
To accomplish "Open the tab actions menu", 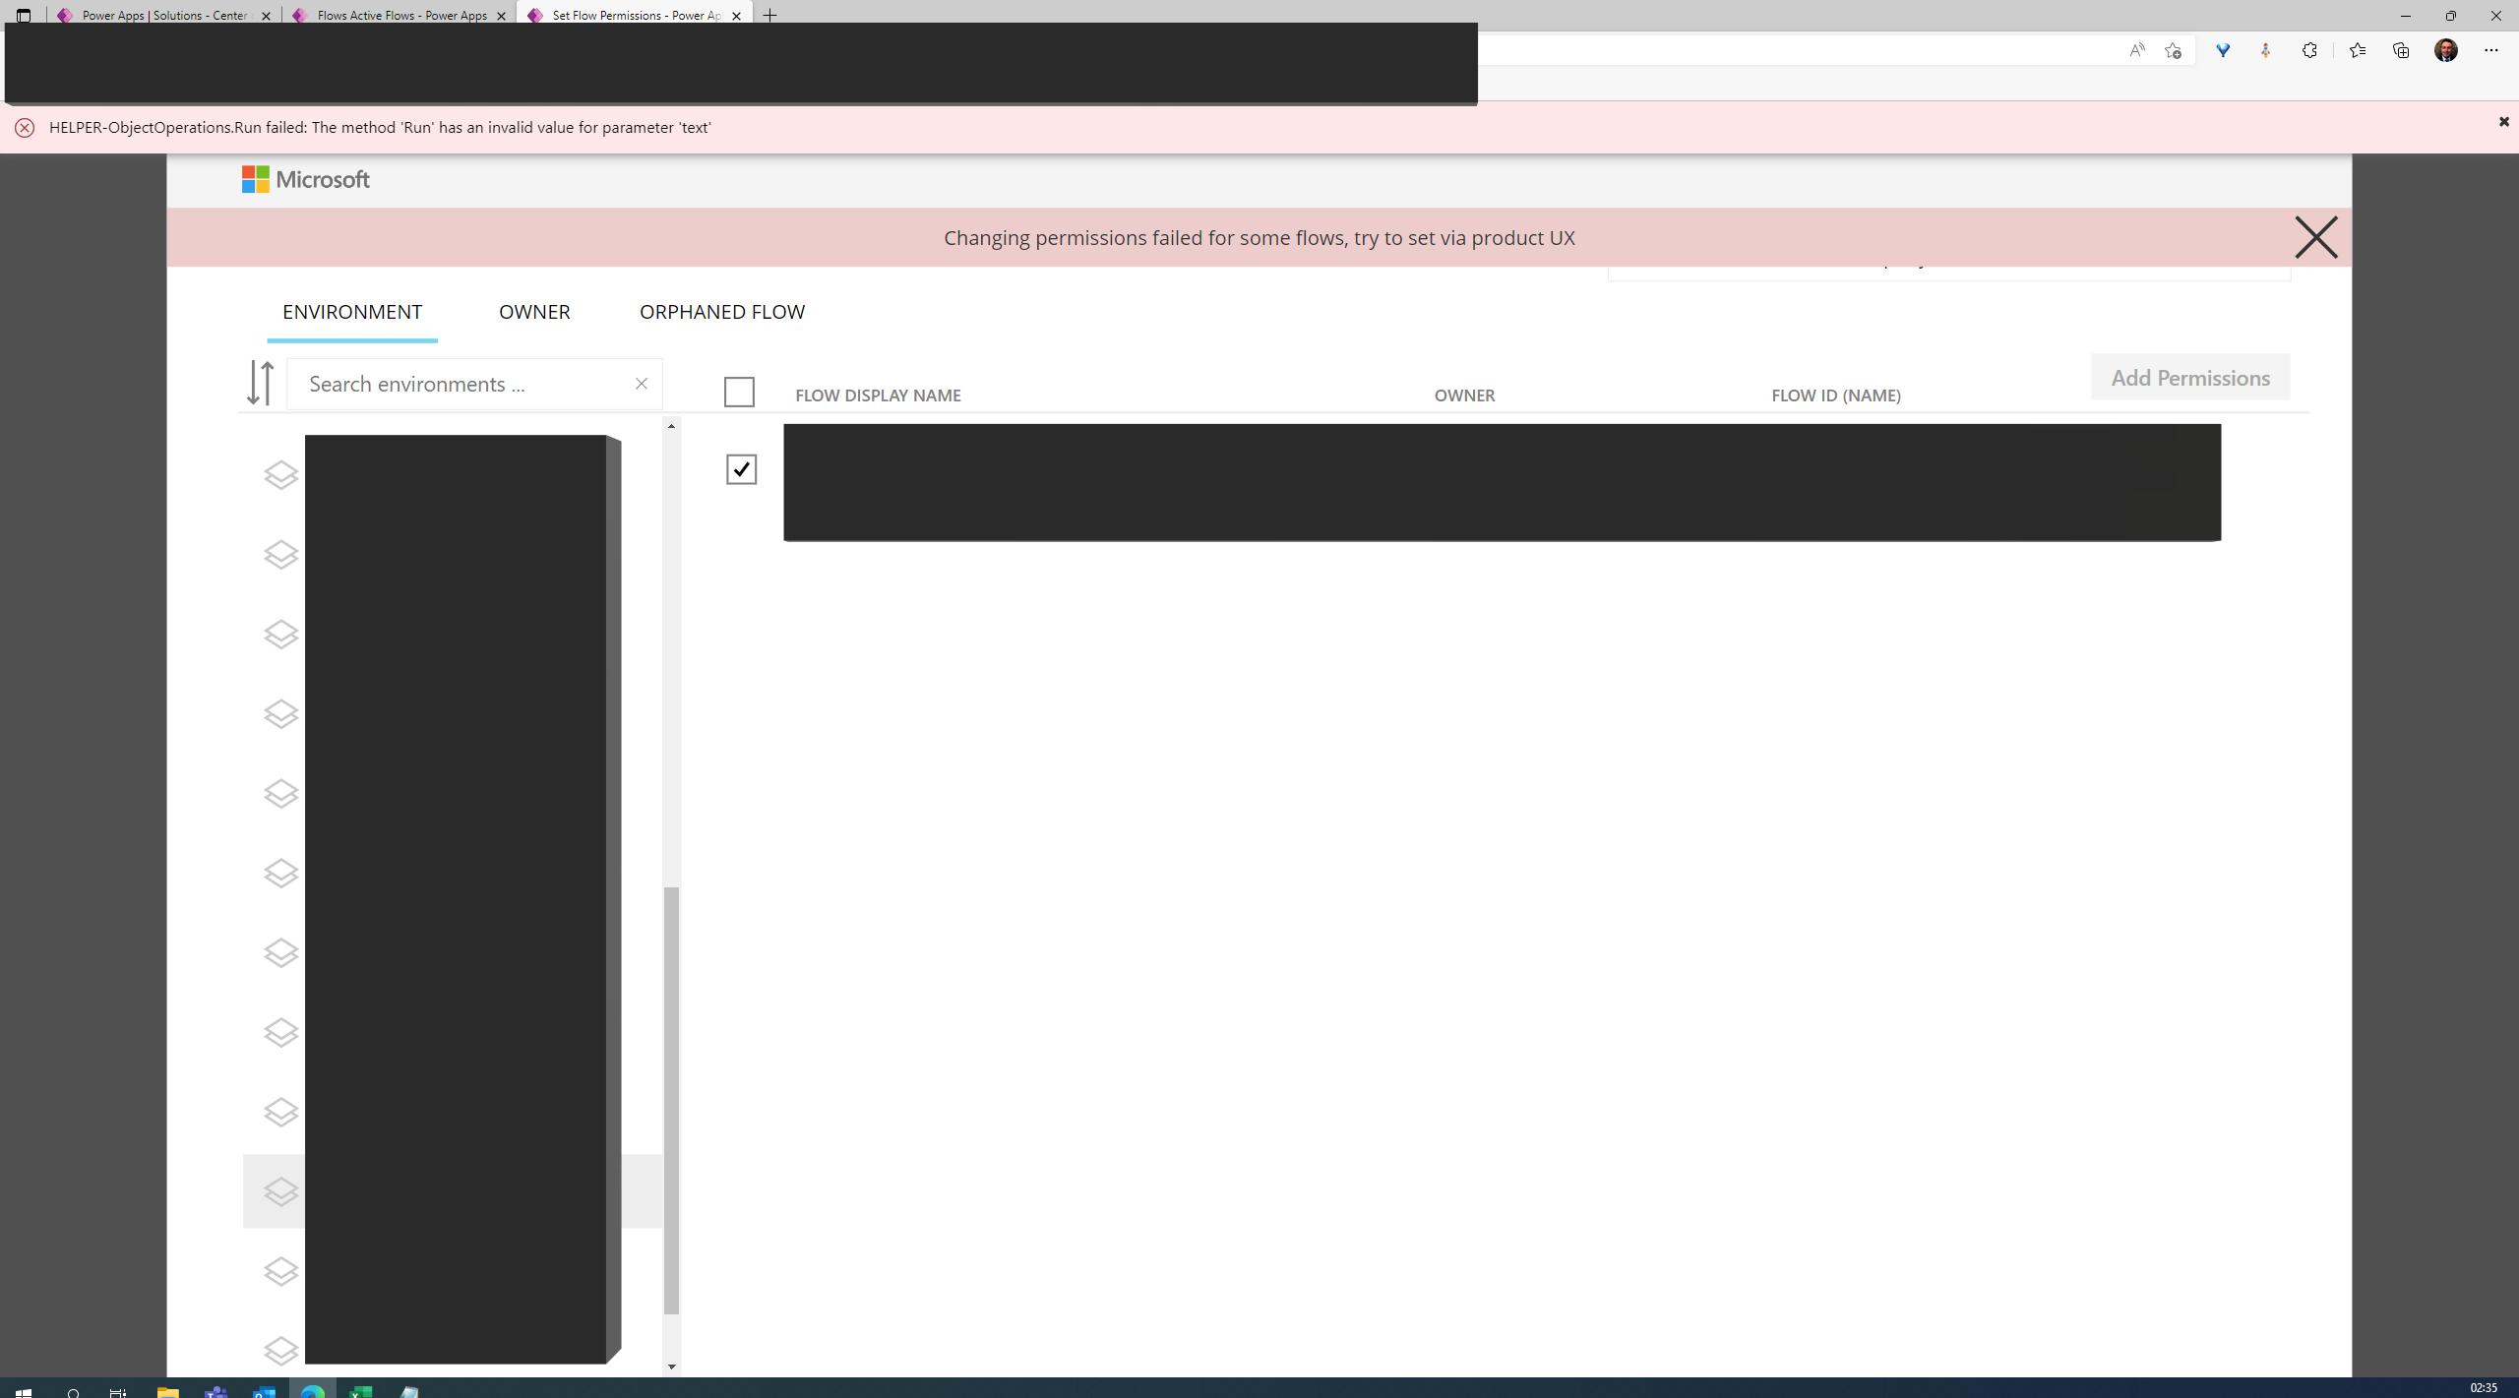I will (22, 15).
